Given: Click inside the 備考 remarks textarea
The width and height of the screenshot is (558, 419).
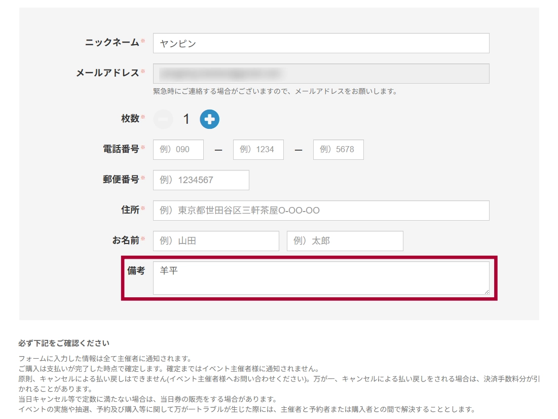Looking at the screenshot, I should click(321, 278).
